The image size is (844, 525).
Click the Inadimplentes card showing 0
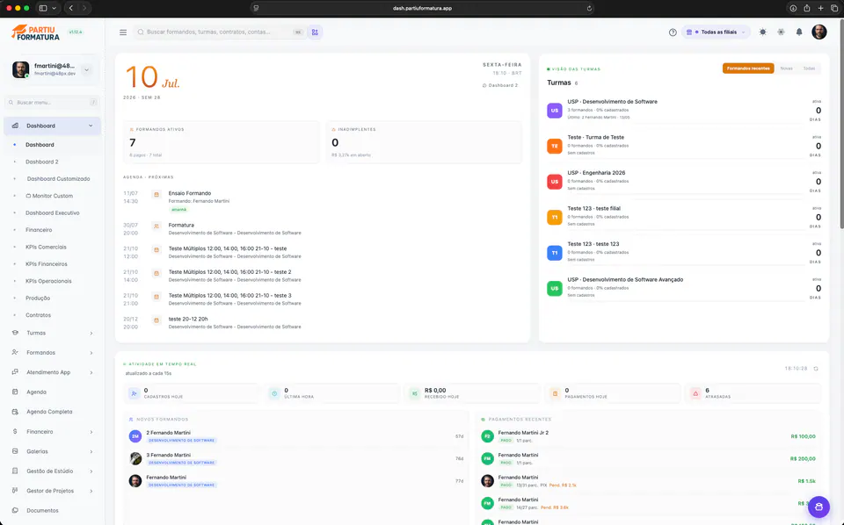click(424, 142)
